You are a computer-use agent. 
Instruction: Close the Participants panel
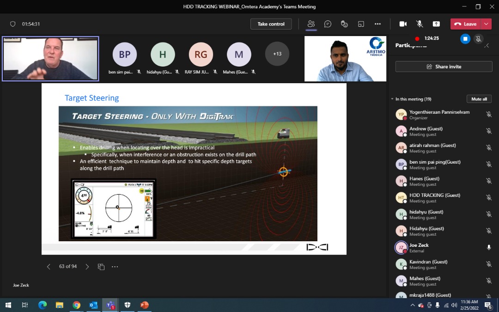click(x=487, y=45)
